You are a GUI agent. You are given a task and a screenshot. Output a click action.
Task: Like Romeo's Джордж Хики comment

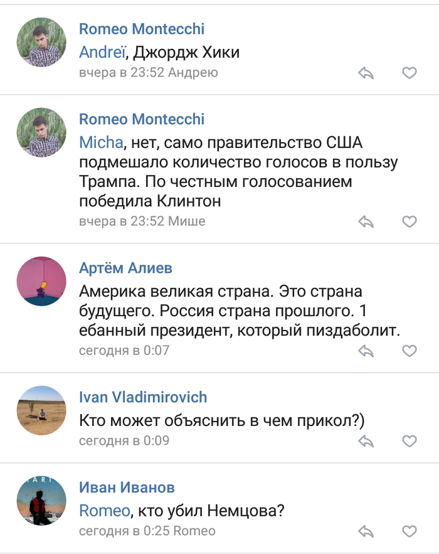[x=409, y=73]
